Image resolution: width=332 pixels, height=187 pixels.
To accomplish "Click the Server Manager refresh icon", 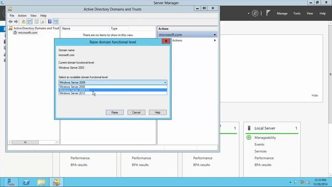I will [x=255, y=14].
